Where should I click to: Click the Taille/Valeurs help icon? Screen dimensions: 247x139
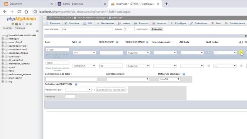(117, 42)
